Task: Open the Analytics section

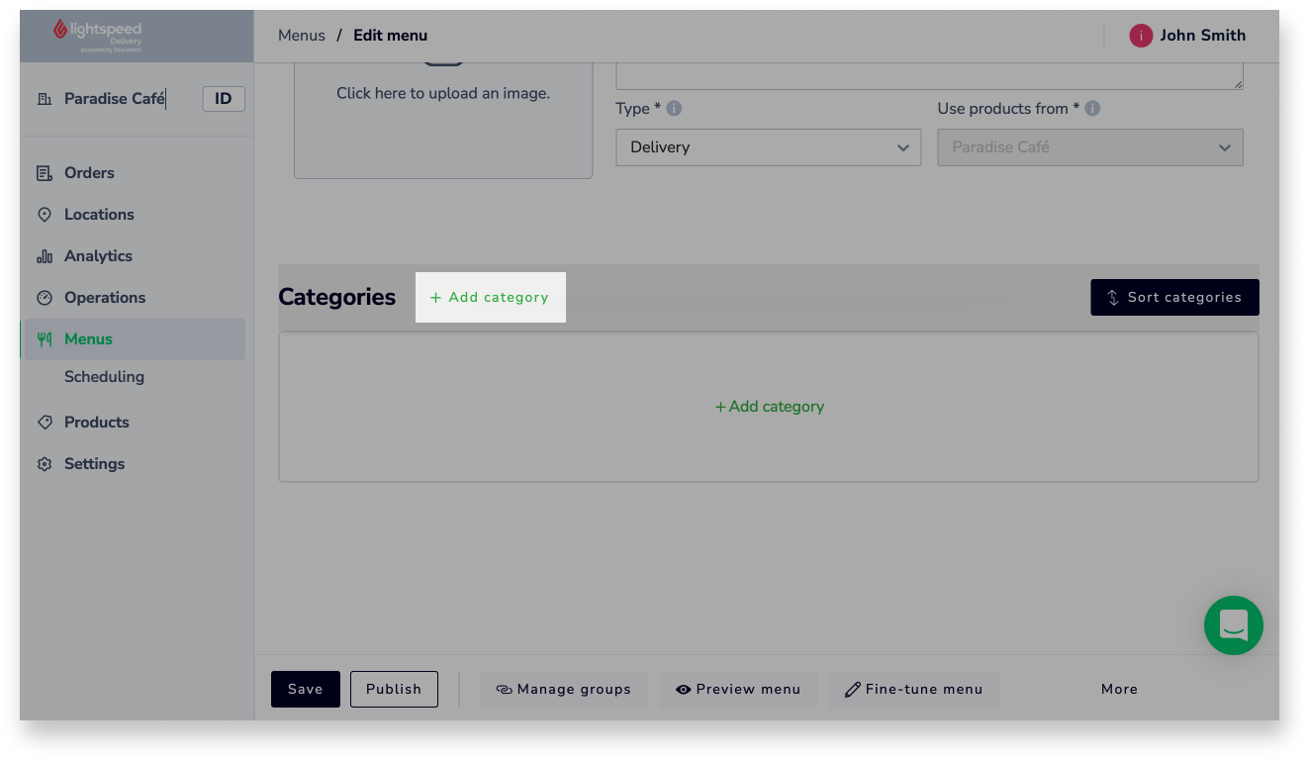Action: (98, 256)
